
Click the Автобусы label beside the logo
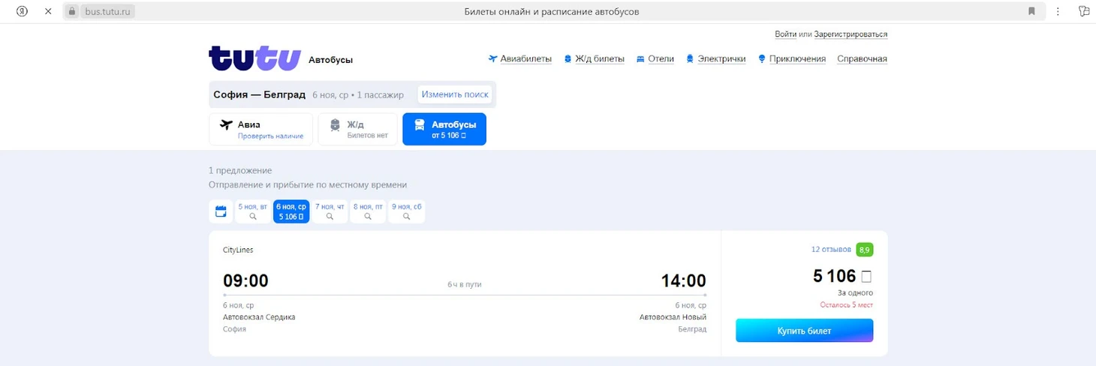[x=330, y=60]
